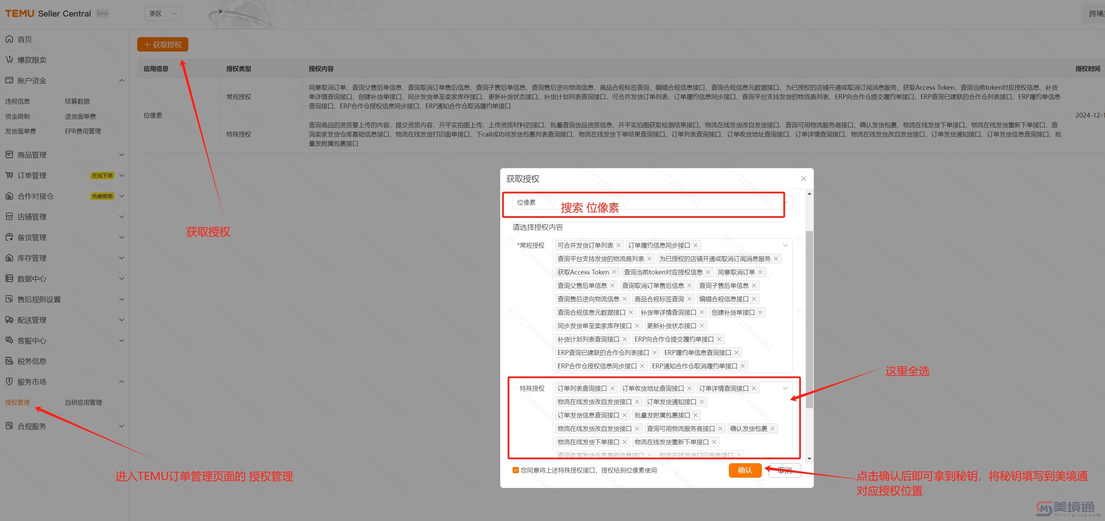The height and width of the screenshot is (521, 1105).
Task: Open the 税务信息 icon
Action: point(9,360)
